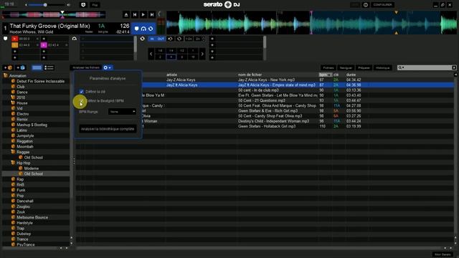
Task: Switch to the simple list library view
Action: tap(37, 67)
